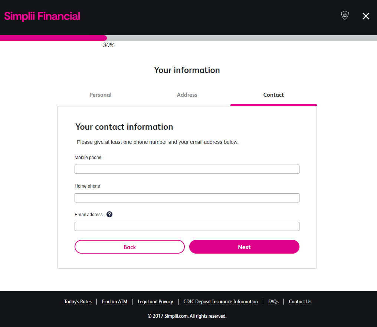Image resolution: width=377 pixels, height=327 pixels.
Task: Click the Email address text box
Action: coord(187,226)
